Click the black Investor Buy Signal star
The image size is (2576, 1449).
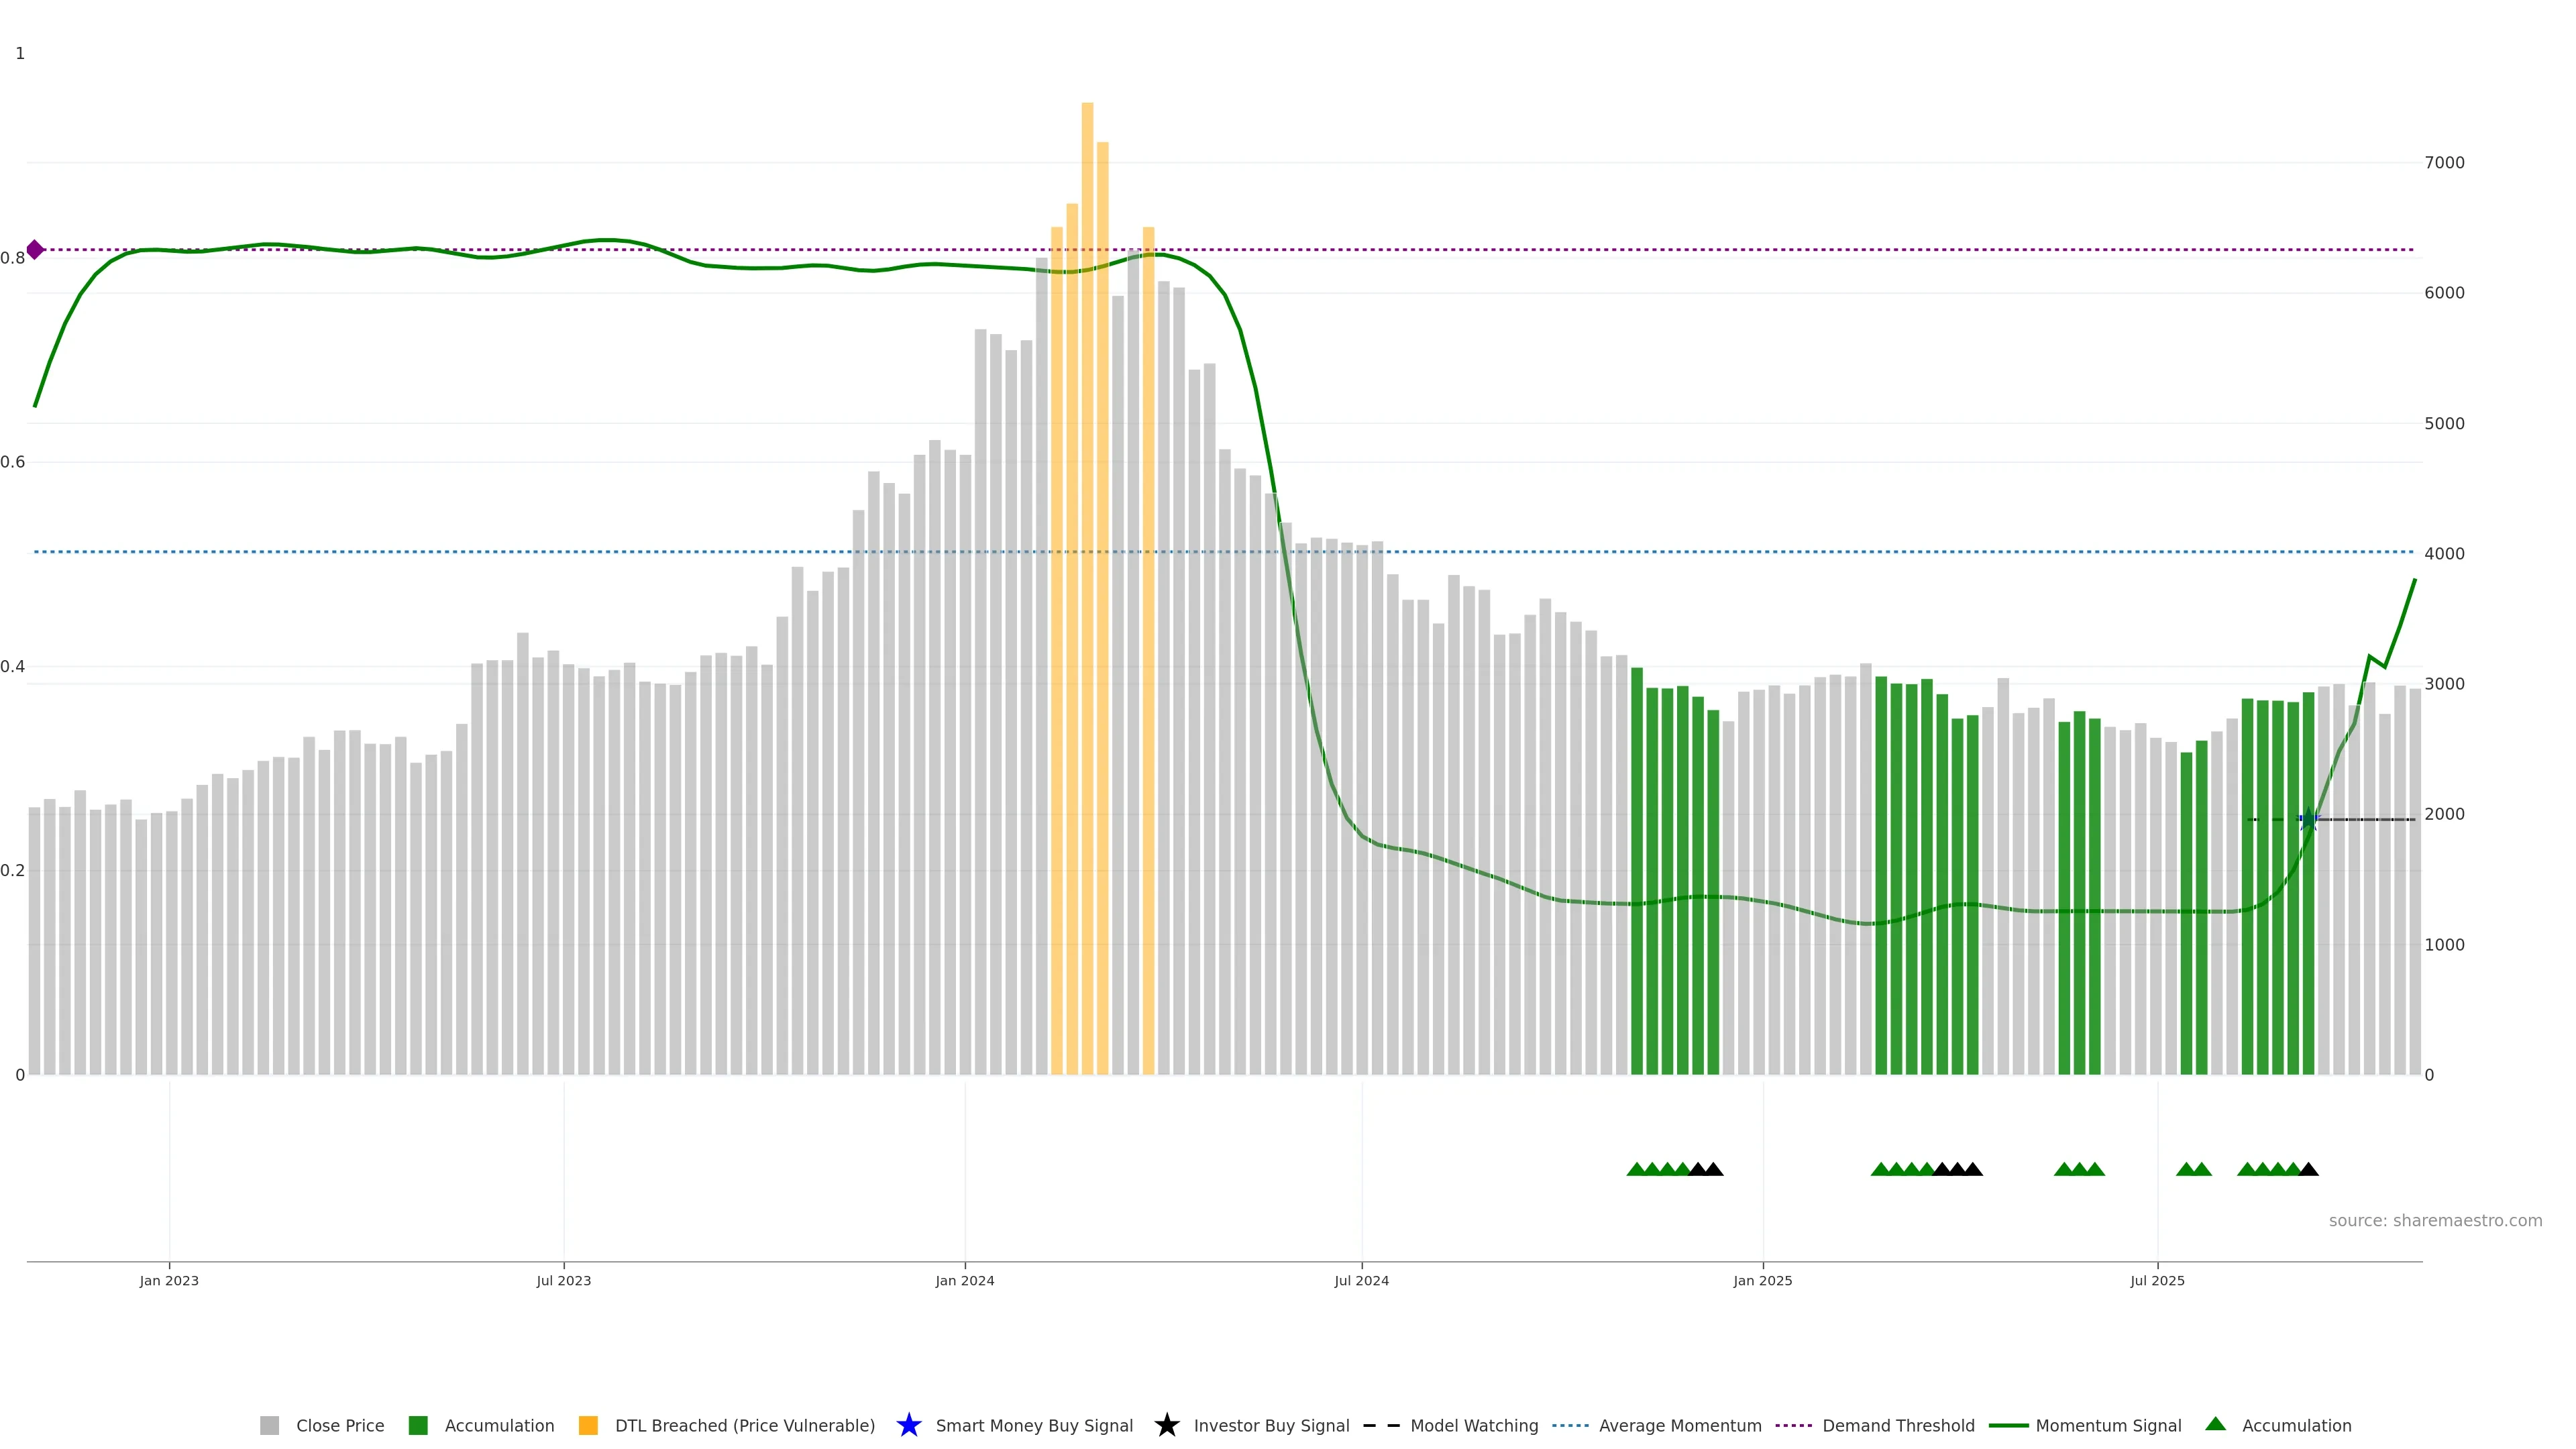tap(1166, 1426)
